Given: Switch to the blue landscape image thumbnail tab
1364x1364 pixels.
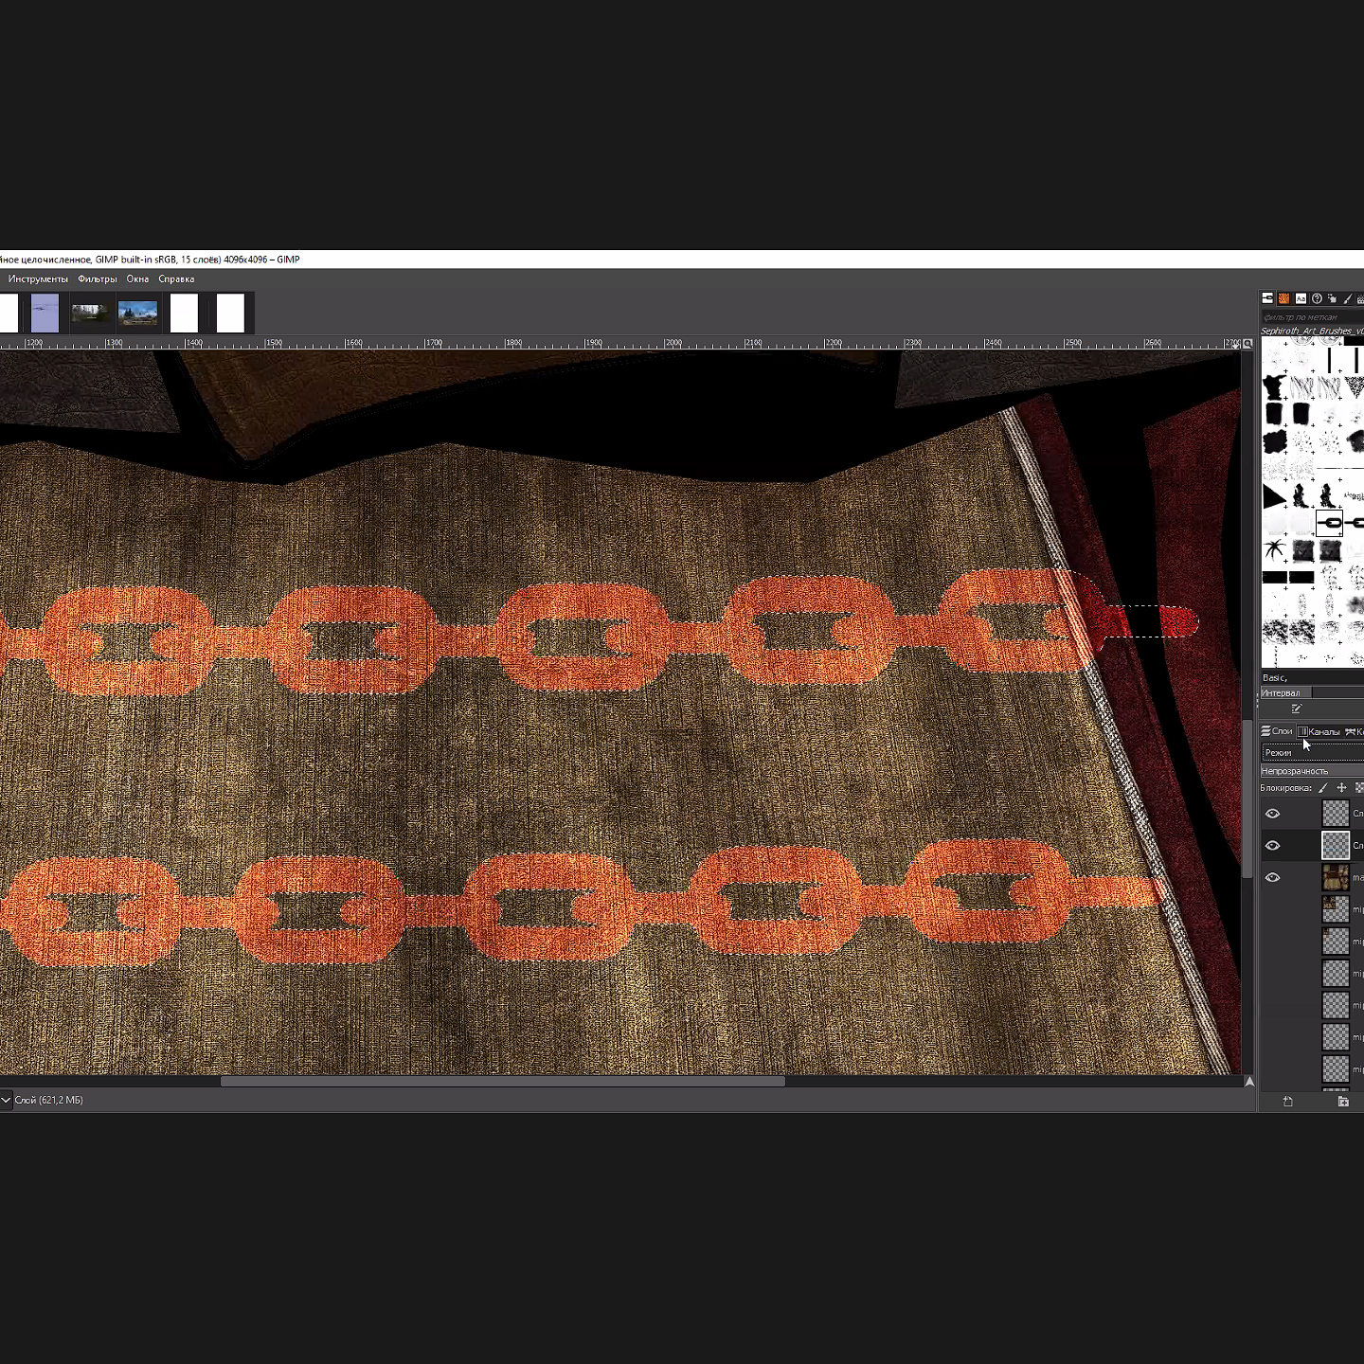Looking at the screenshot, I should pyautogui.click(x=137, y=313).
